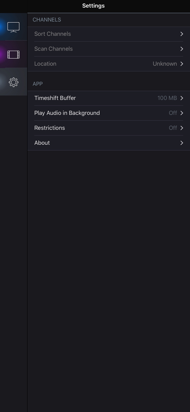Tap the APP section header
Image resolution: width=190 pixels, height=412 pixels.
(x=38, y=83)
